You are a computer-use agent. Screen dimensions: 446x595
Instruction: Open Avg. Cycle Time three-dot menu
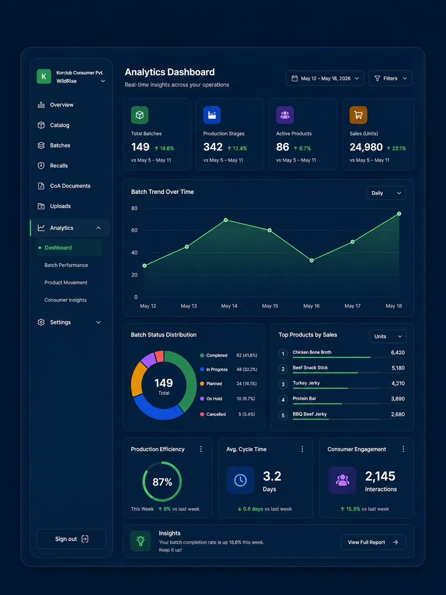302,449
